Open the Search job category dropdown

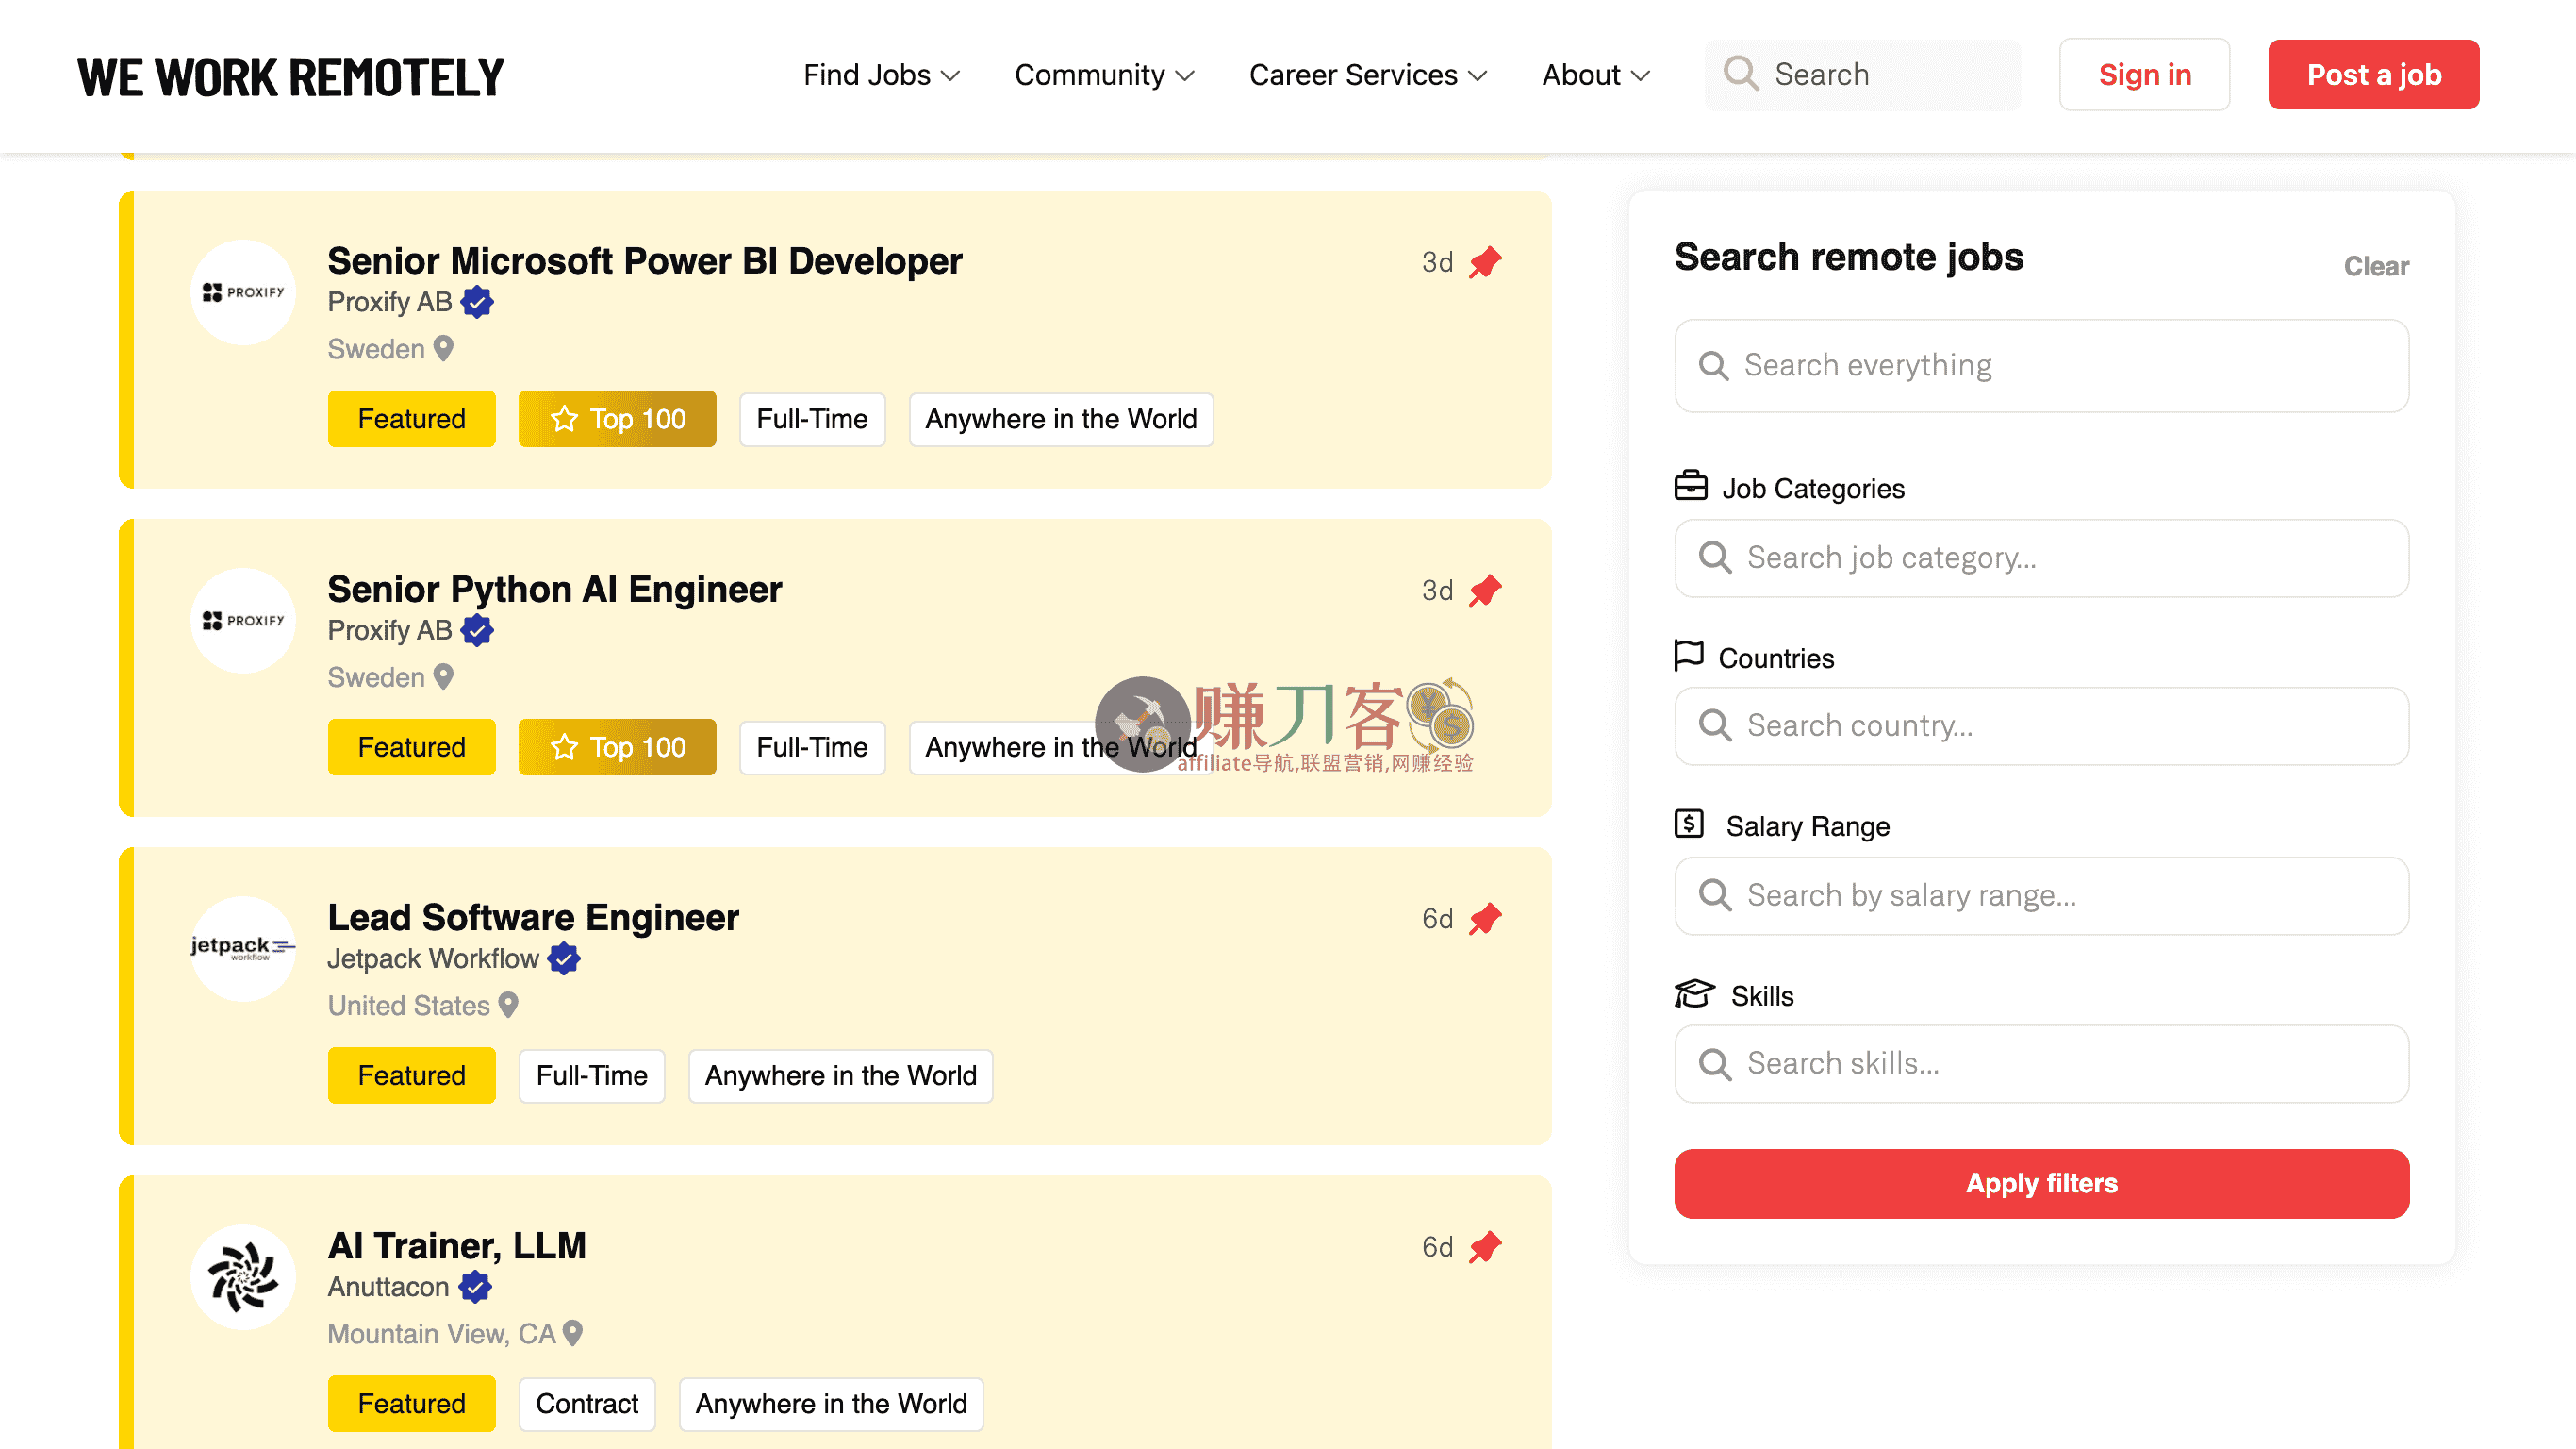2041,558
